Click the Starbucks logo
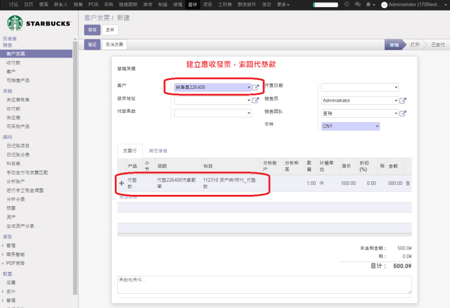The height and width of the screenshot is (308, 450). [x=39, y=23]
